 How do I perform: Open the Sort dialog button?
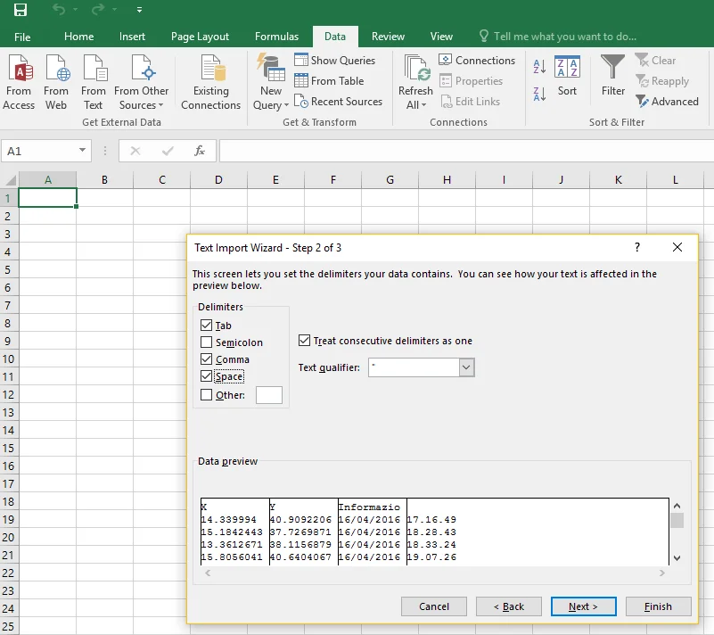pos(568,76)
